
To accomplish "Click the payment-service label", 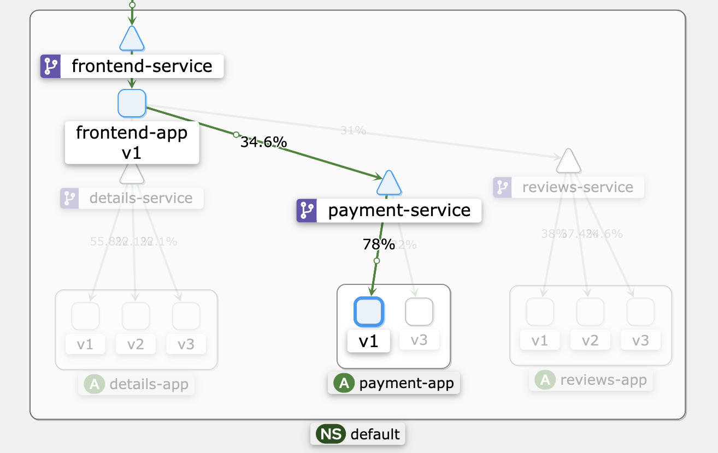I will 399,210.
